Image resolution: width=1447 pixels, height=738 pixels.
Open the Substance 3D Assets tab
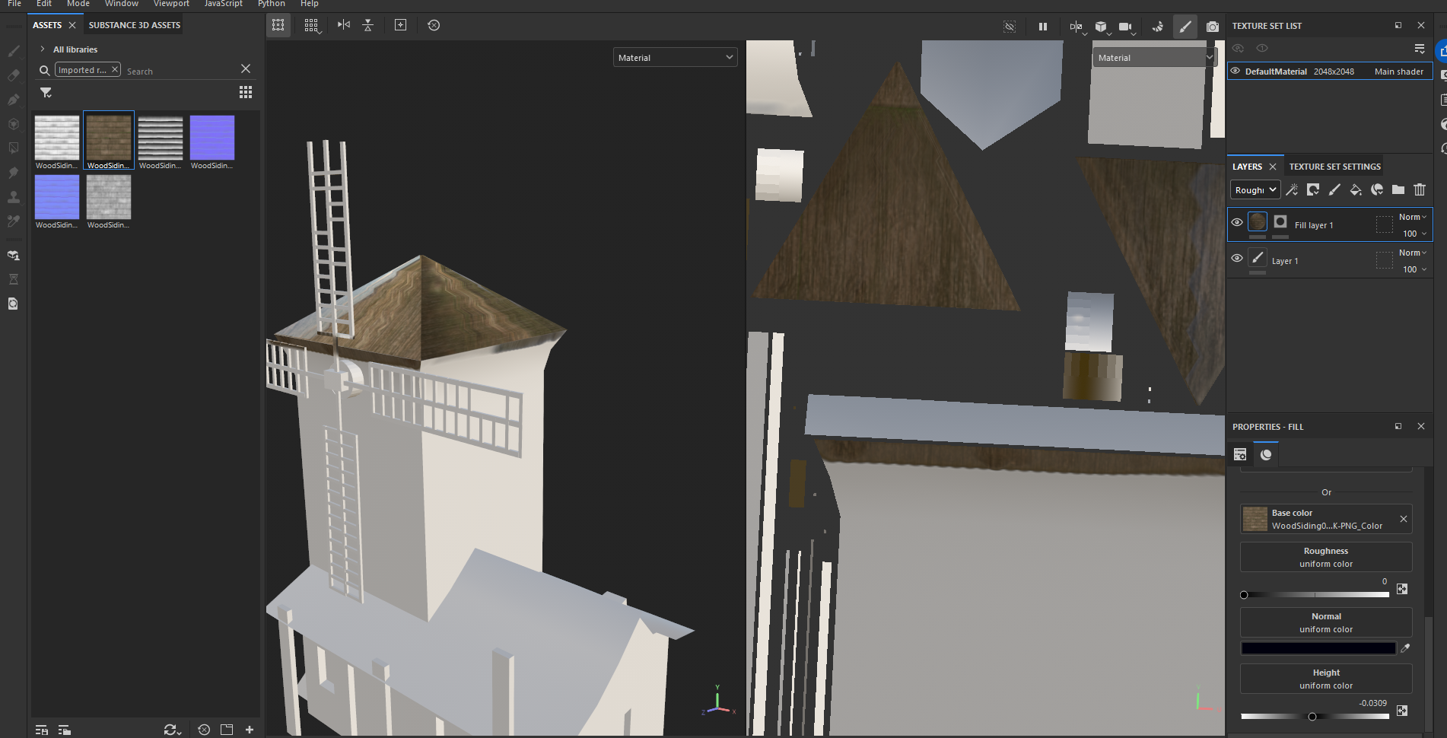click(135, 25)
